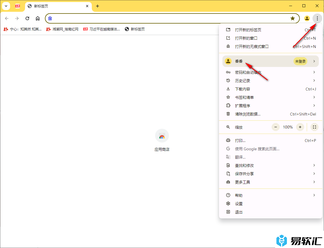Open bookmark 习近平在越南媒体...

click(x=102, y=29)
